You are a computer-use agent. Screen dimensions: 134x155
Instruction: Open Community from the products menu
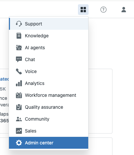click(x=49, y=119)
